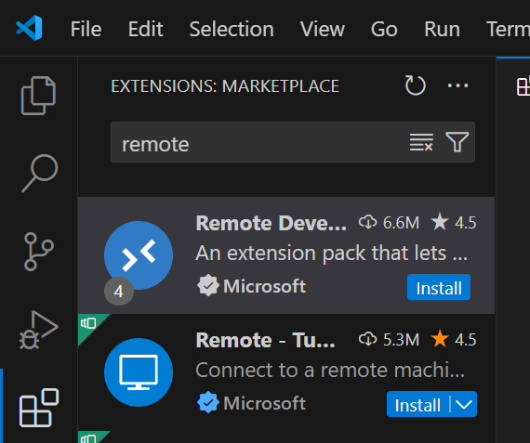Open the filter extensions funnel icon
530x443 pixels.
(457, 142)
